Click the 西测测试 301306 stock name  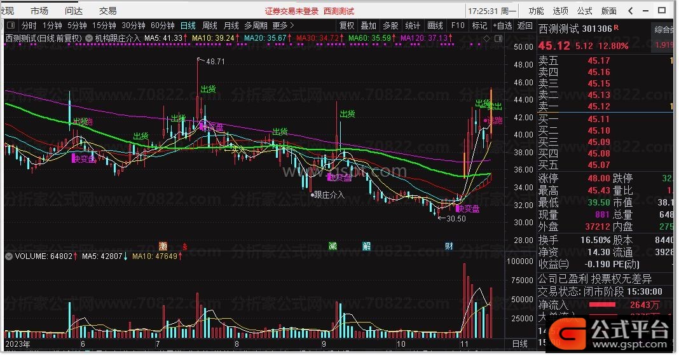coord(575,29)
